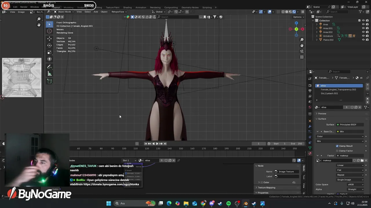Click the viewport zoom magnifier icon
371x208 pixels.
(x=302, y=40)
